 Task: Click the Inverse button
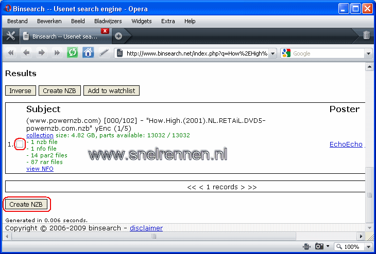coord(21,90)
